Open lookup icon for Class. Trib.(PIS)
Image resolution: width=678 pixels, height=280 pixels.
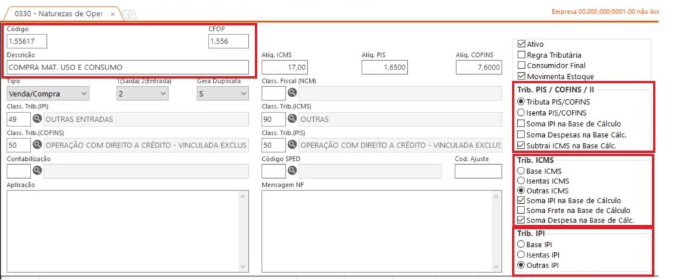(292, 145)
